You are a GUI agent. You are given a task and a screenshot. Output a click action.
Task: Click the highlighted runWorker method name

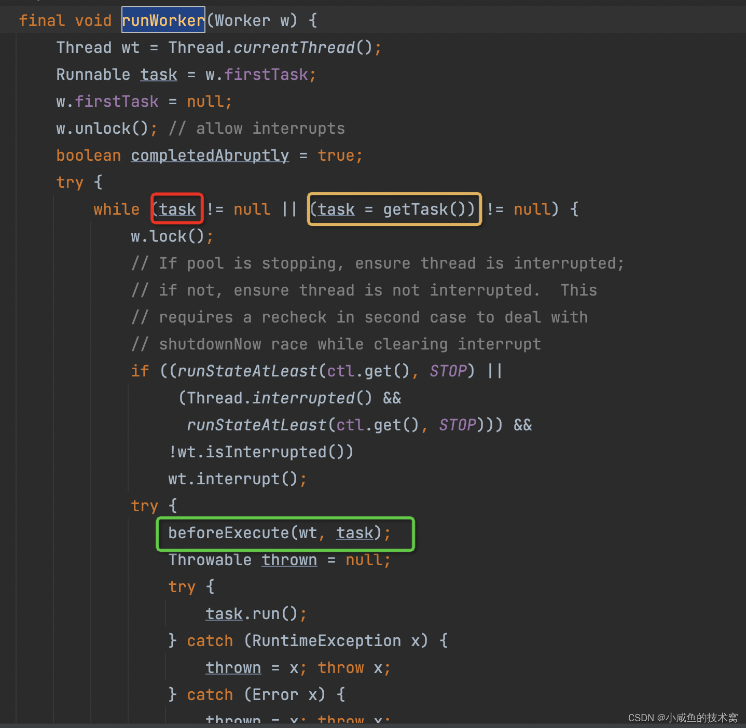click(163, 20)
